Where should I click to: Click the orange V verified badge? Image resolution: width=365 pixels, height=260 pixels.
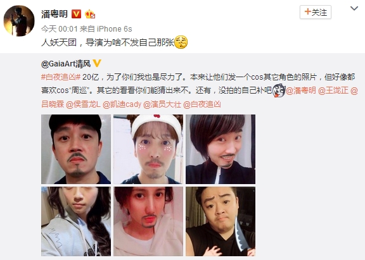[76, 14]
